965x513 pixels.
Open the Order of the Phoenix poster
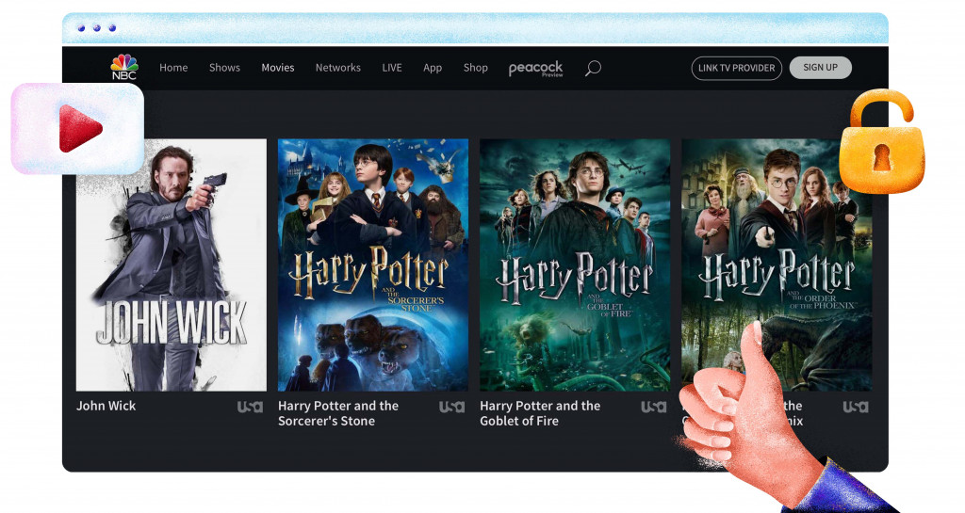click(777, 265)
